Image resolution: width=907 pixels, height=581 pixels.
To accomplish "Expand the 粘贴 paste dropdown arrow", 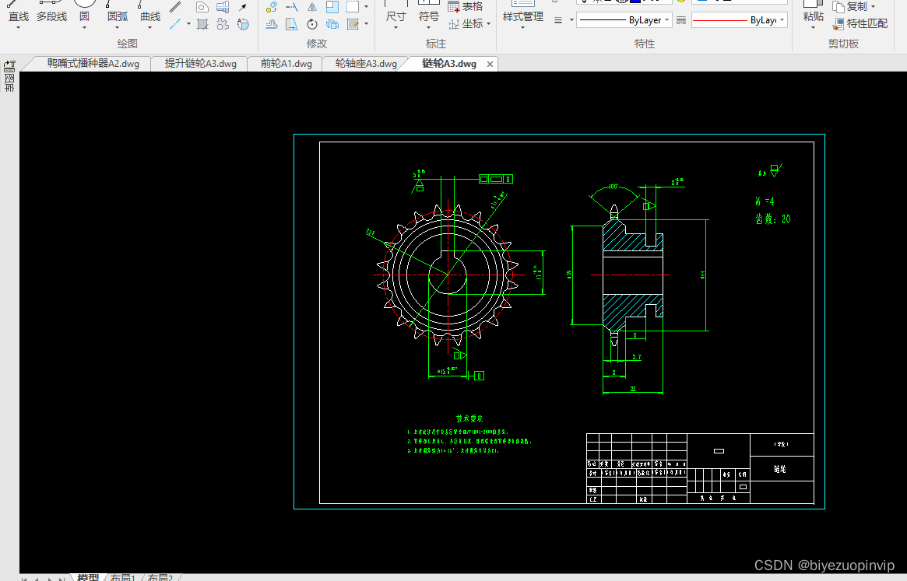I will [814, 28].
